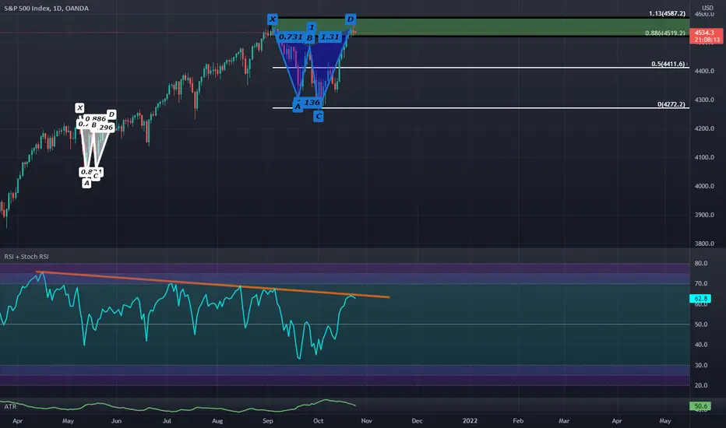This screenshot has height=428, width=726.
Task: Click the 50.0 RSI axis label
Action: [701, 325]
